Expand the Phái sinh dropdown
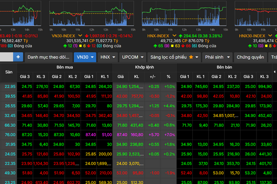This screenshot has width=277, height=184. pyautogui.click(x=228, y=57)
